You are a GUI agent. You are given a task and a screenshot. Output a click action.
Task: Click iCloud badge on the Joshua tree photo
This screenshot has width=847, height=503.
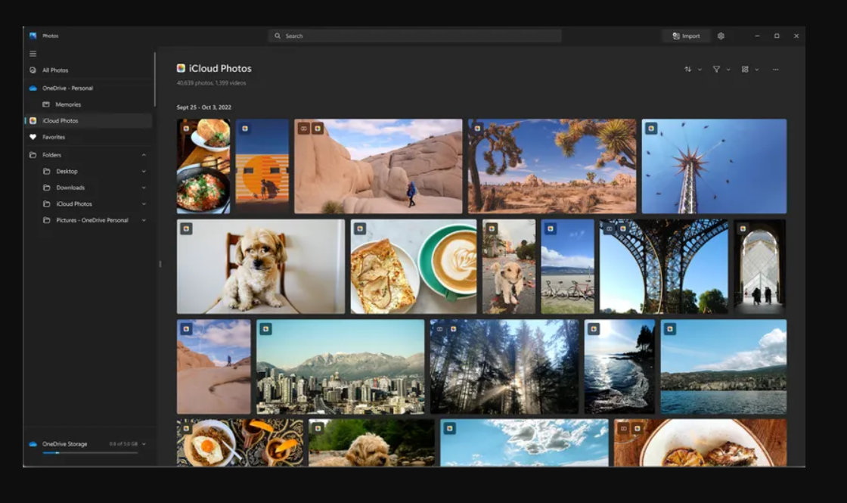477,129
